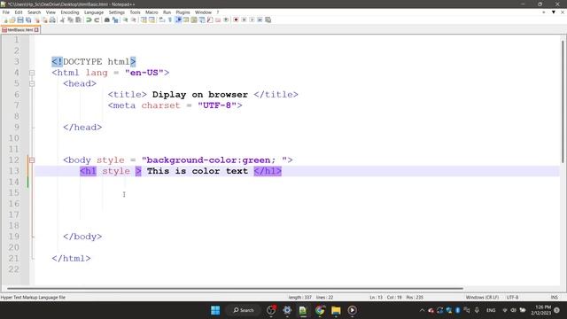Collapse the head fold marker on line 5
This screenshot has height=319, width=567.
coord(32,83)
